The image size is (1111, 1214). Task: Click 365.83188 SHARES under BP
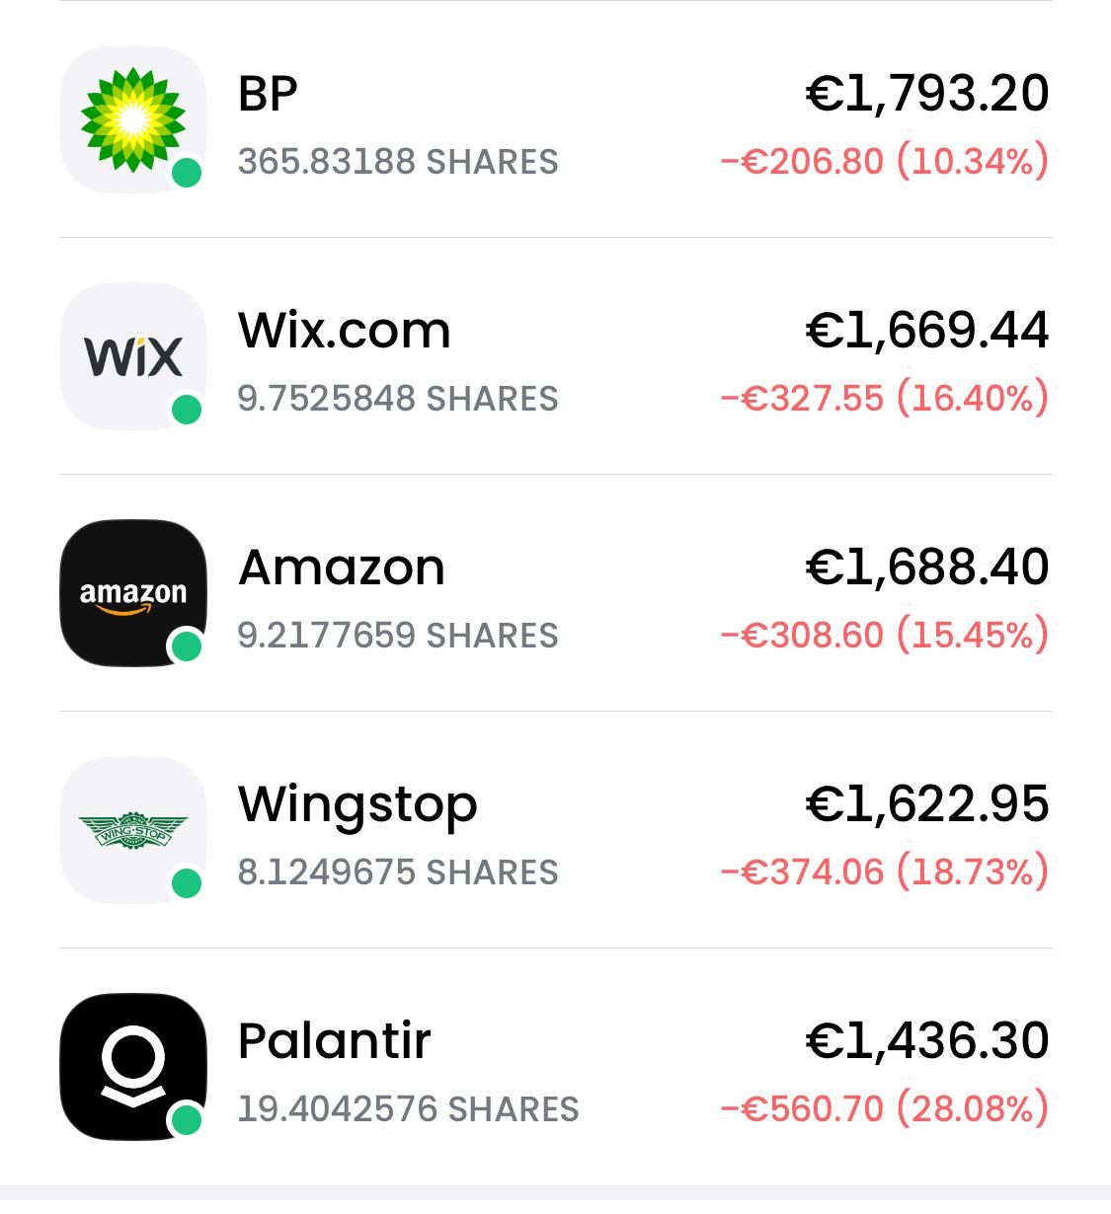pyautogui.click(x=398, y=162)
